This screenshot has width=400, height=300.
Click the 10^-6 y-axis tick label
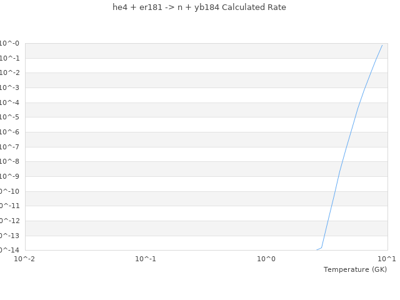(9, 132)
